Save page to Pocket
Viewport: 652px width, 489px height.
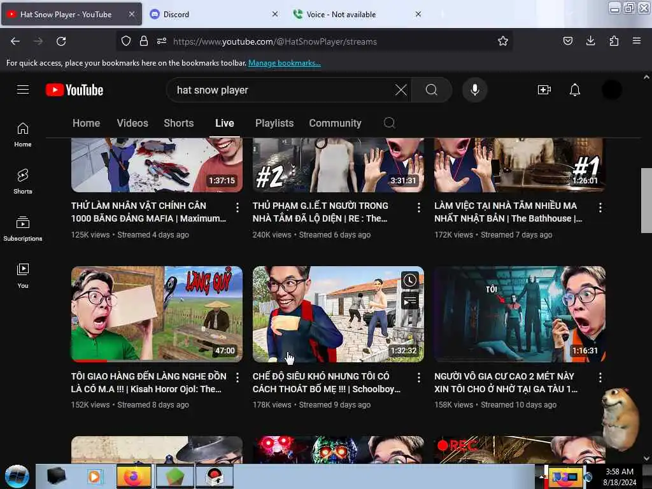(x=567, y=41)
